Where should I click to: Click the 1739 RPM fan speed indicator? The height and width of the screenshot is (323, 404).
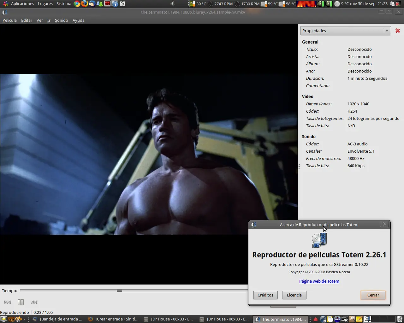click(247, 4)
